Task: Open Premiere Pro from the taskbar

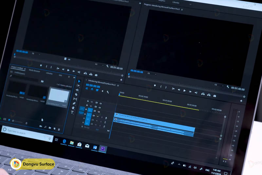Action: click(x=103, y=149)
